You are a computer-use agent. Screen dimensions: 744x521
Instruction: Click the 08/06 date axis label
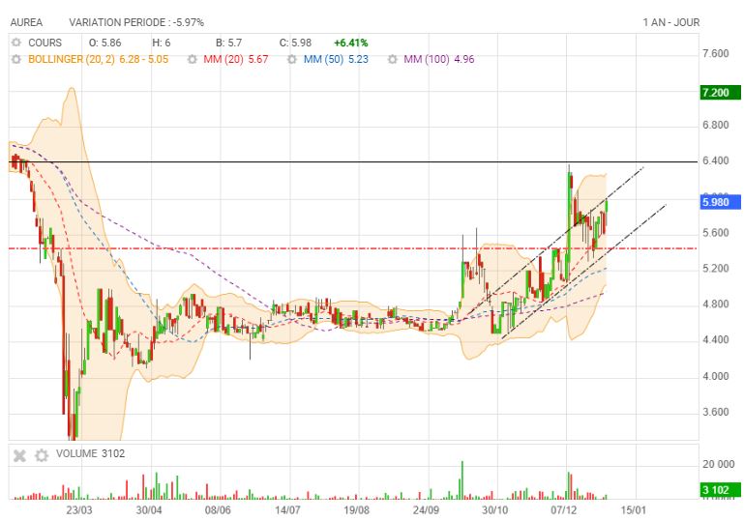coord(218,510)
